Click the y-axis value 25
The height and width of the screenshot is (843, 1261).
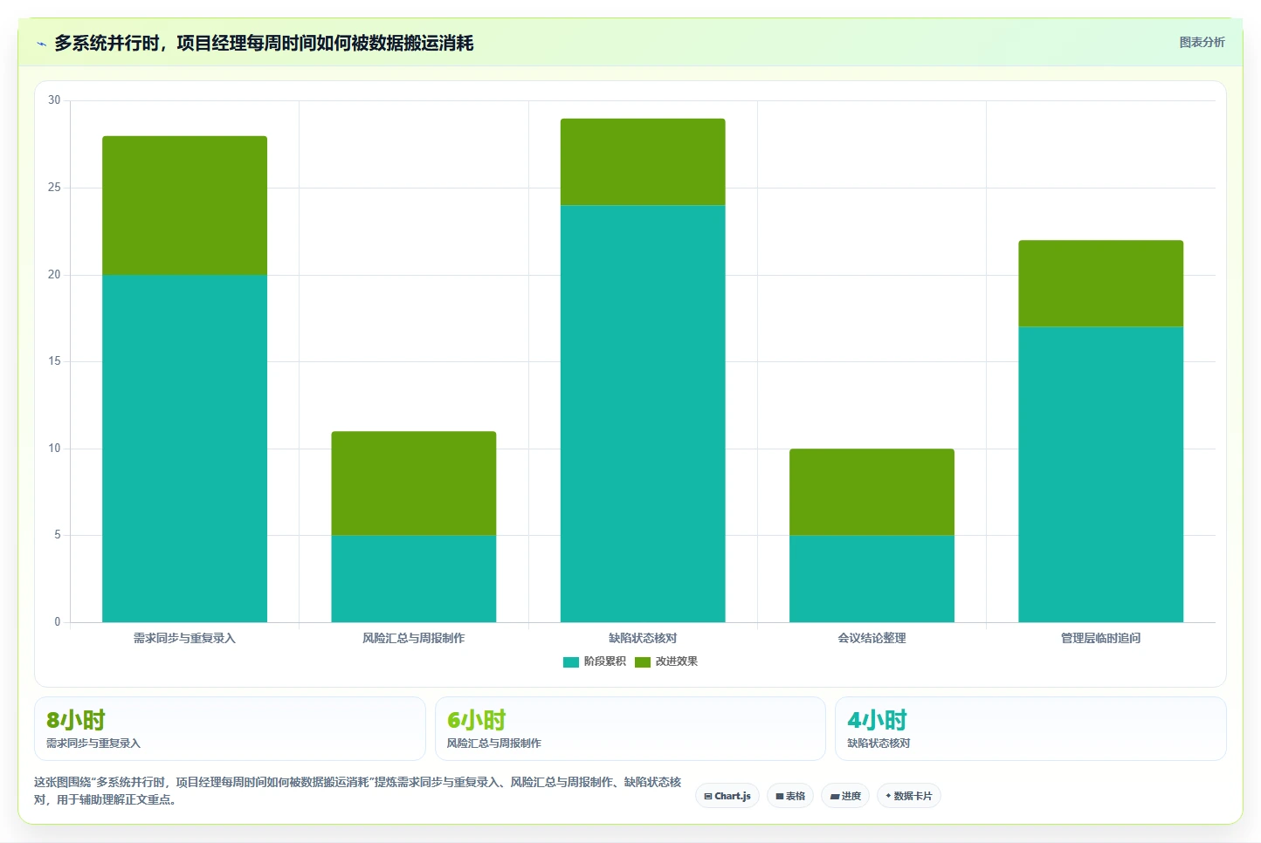pos(54,188)
